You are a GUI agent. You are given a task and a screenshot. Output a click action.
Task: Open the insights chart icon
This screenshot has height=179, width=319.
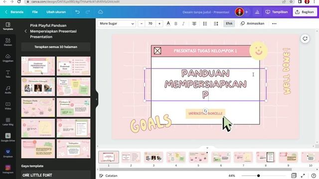(x=257, y=12)
